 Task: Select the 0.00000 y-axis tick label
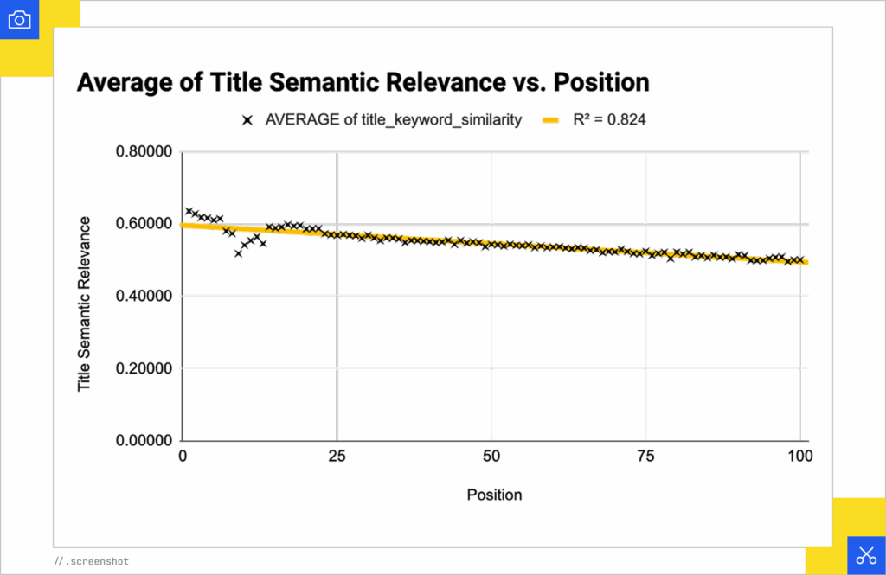tap(138, 441)
